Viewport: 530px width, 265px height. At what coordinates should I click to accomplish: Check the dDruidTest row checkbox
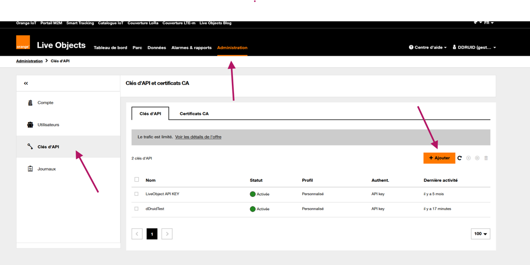[x=137, y=209]
